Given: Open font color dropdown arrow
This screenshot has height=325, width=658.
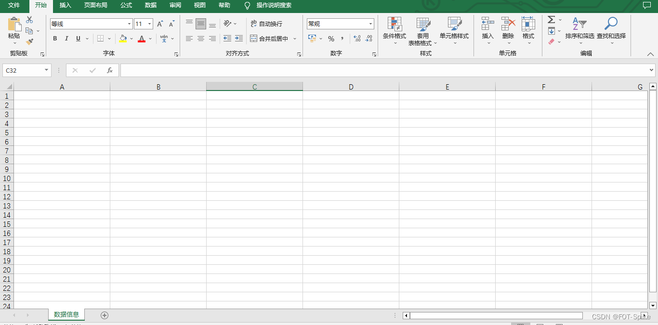Looking at the screenshot, I should pyautogui.click(x=150, y=39).
